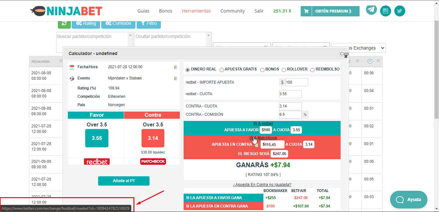Click the $38.00 liquidez text
Image resolution: width=439 pixels, height=212 pixels.
point(153,152)
